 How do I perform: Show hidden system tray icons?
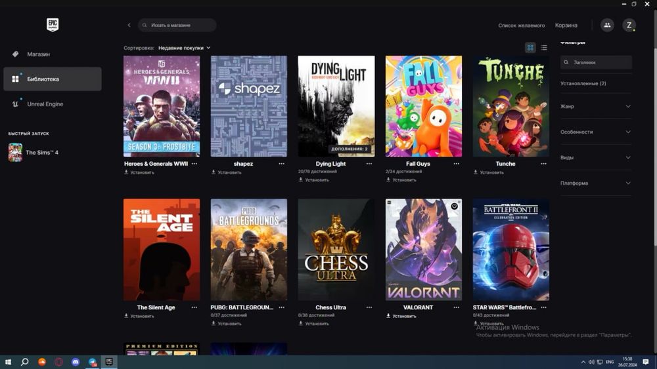coord(583,362)
